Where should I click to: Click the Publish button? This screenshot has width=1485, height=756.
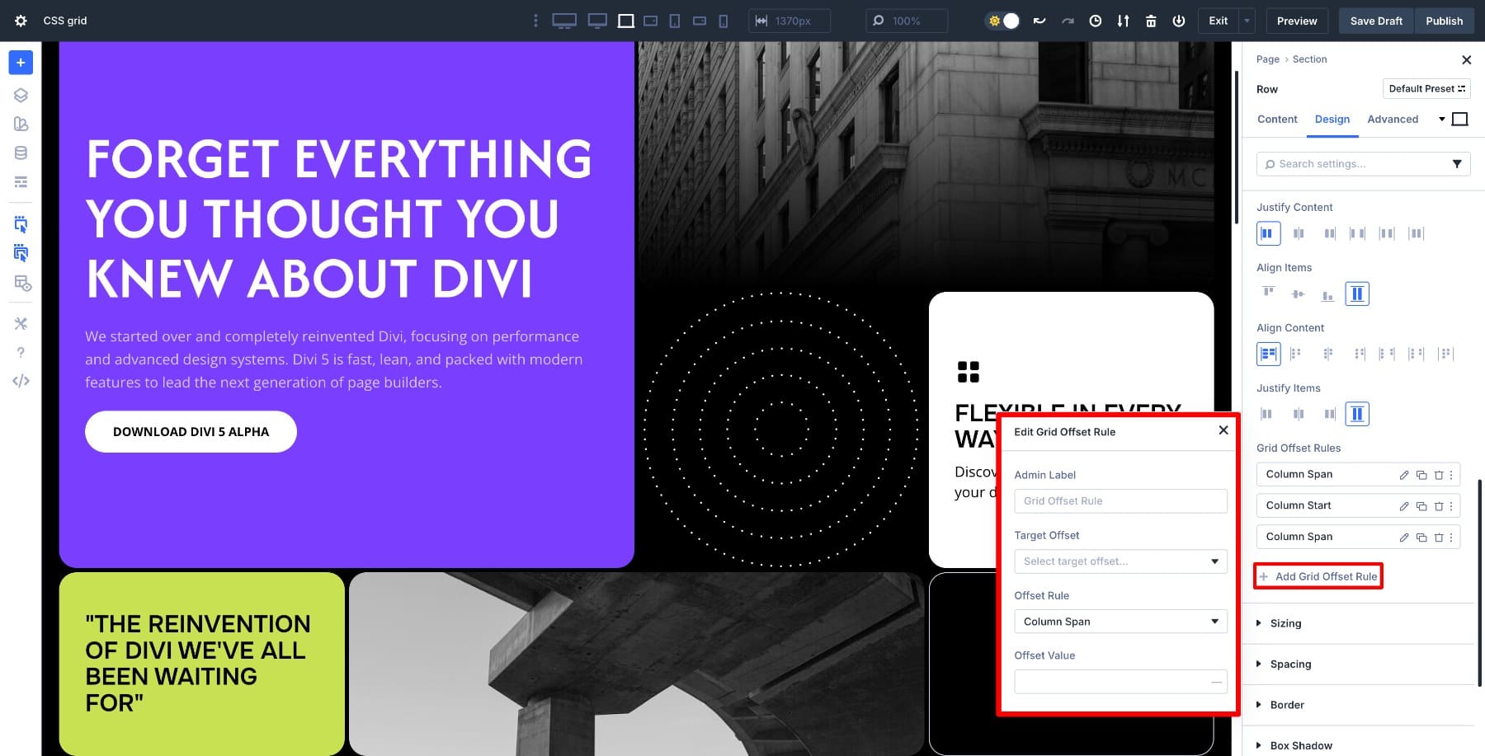[1445, 21]
